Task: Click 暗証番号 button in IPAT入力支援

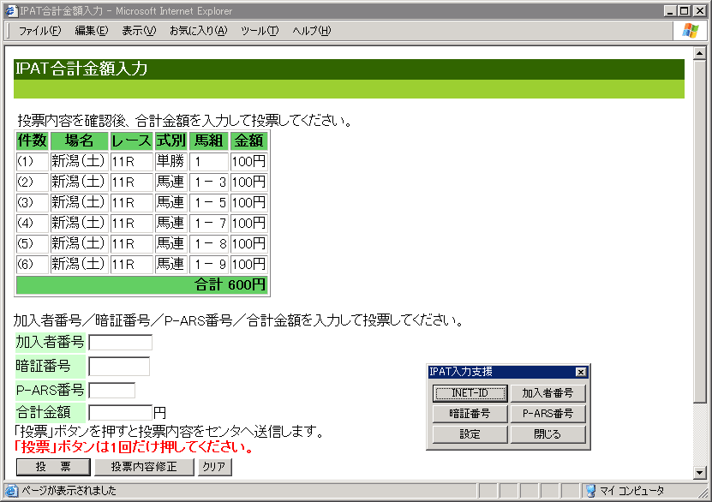Action: [470, 414]
